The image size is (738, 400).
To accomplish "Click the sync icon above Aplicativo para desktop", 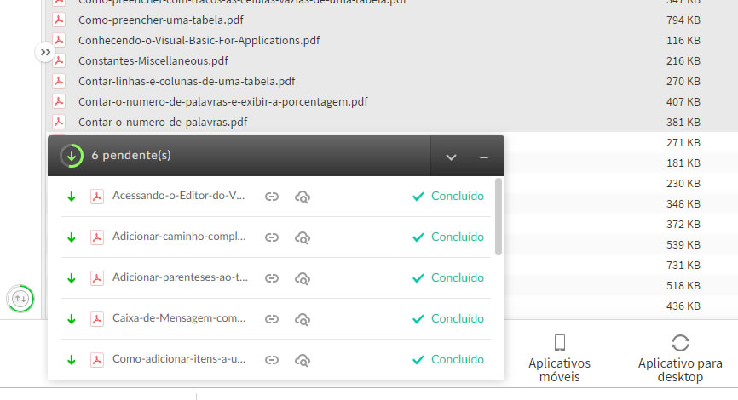I will (680, 343).
